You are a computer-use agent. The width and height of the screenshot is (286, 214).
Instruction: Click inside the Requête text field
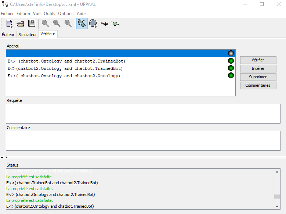click(143, 114)
